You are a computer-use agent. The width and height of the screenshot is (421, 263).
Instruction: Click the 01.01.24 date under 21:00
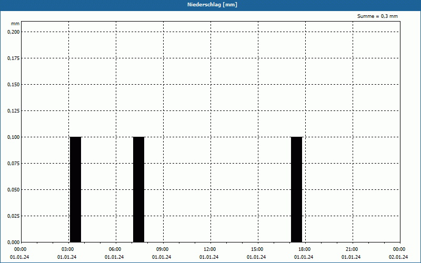(x=351, y=257)
